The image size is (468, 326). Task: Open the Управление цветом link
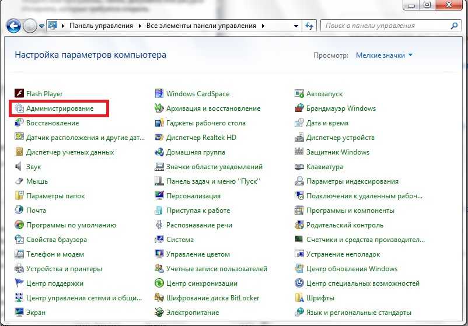(x=198, y=254)
